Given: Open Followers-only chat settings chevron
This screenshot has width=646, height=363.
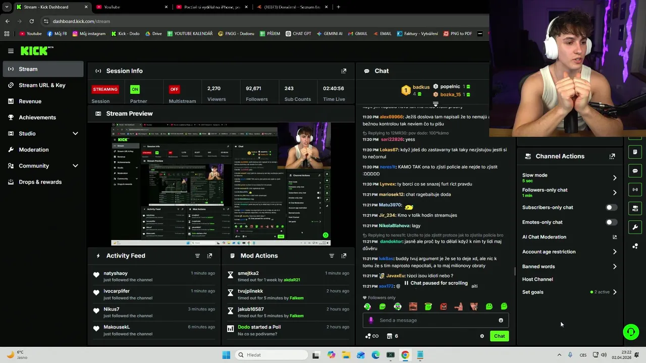Looking at the screenshot, I should pos(614,193).
